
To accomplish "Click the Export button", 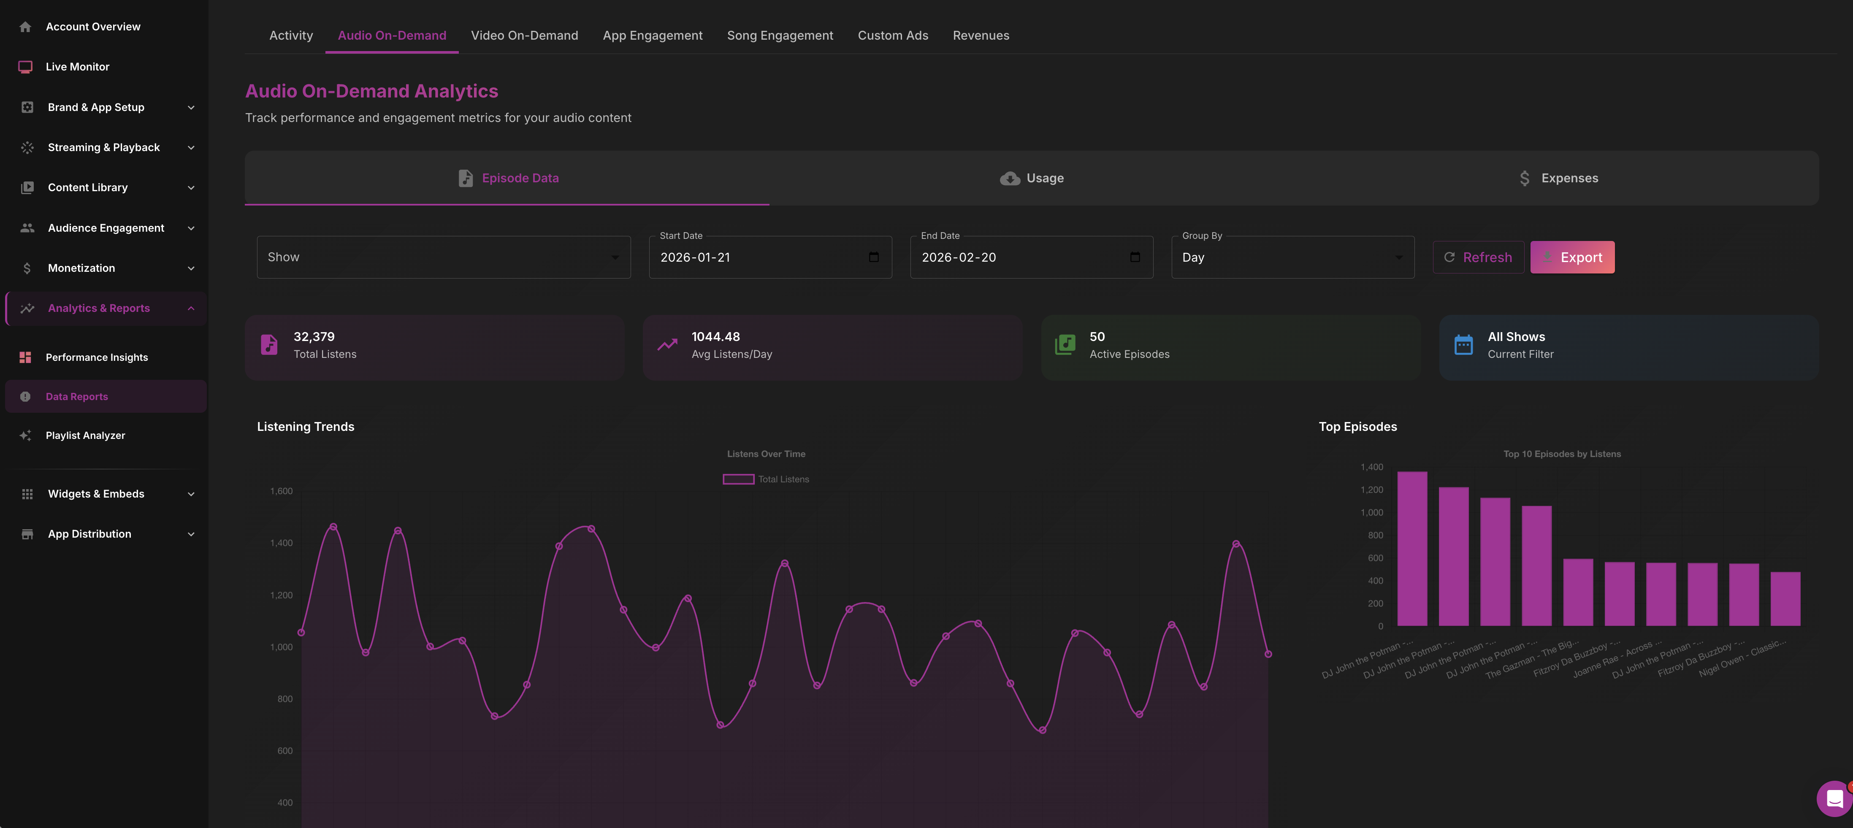I will pyautogui.click(x=1572, y=257).
